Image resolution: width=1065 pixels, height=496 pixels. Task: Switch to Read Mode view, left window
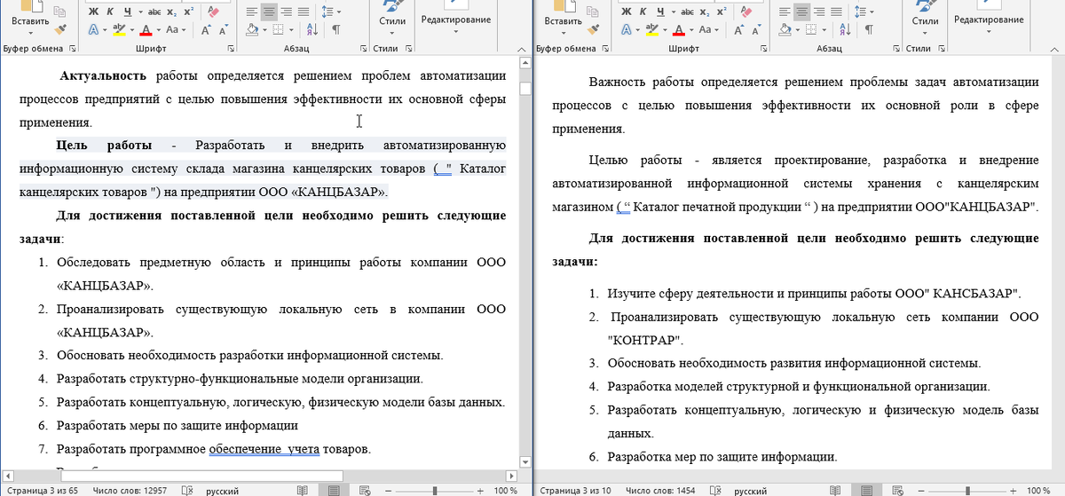pyautogui.click(x=303, y=490)
